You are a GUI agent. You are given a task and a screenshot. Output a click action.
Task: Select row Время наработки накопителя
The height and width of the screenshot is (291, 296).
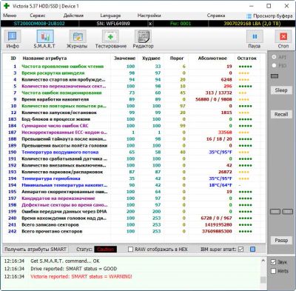point(135,99)
